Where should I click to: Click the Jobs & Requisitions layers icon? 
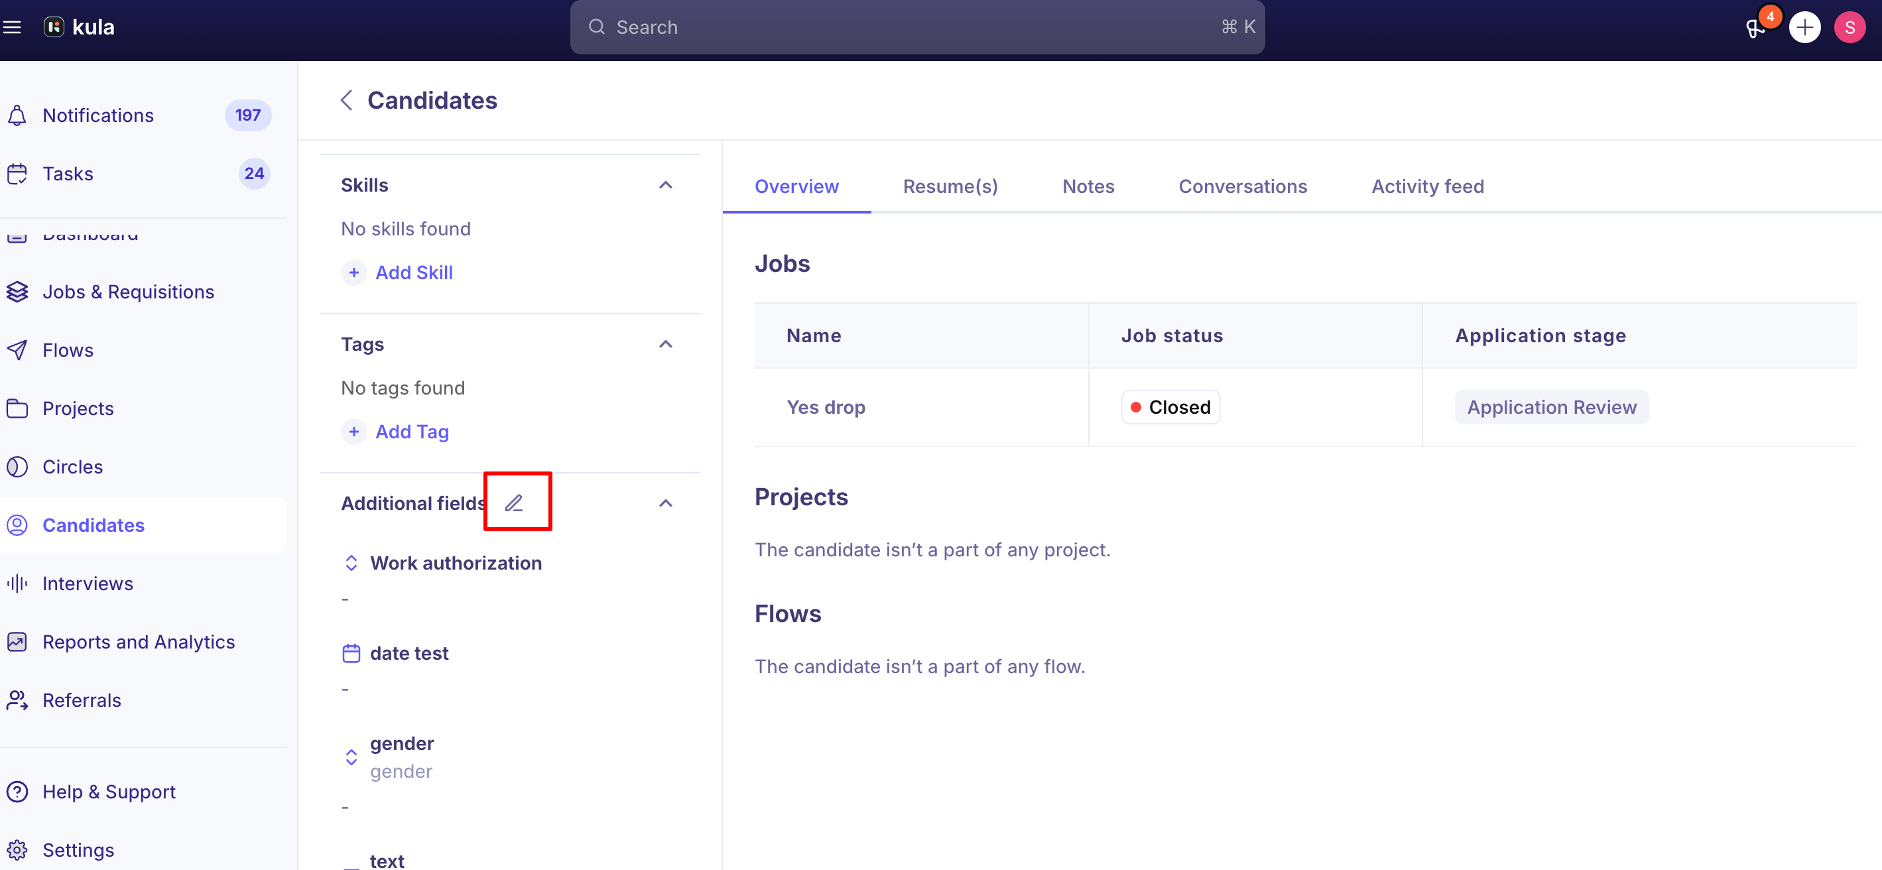click(x=17, y=292)
